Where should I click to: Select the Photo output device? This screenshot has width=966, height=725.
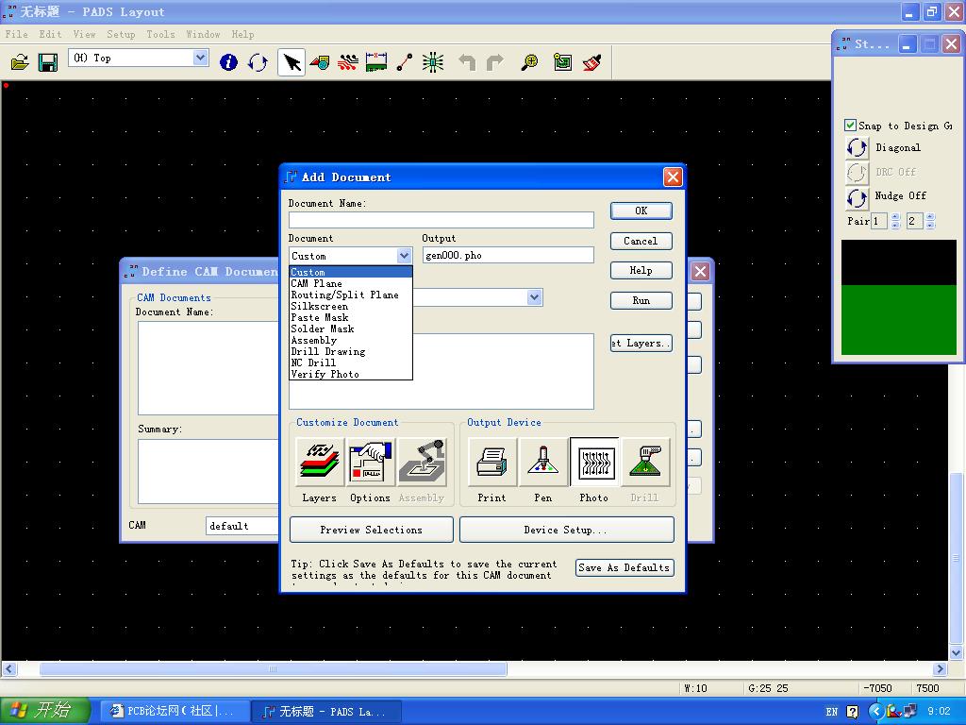593,463
